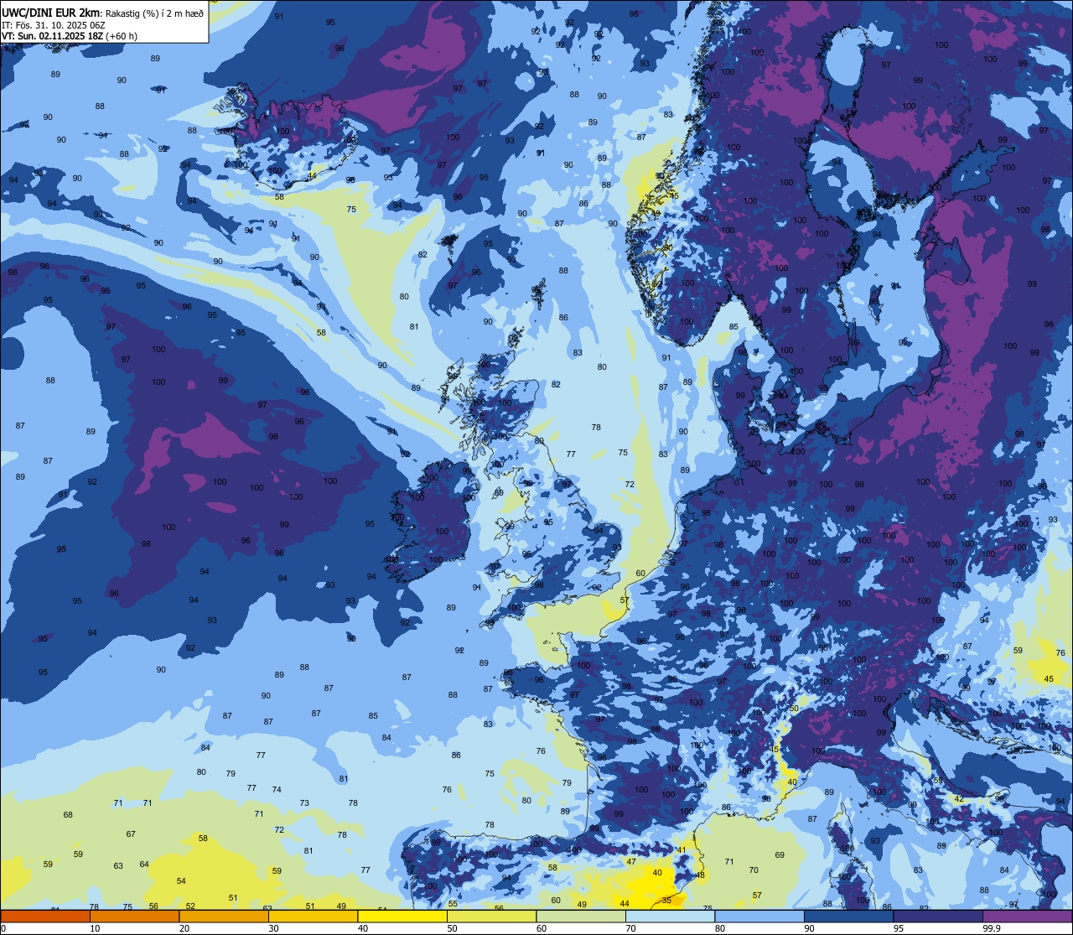Click the humidity value '69' on the map
Viewport: 1073px width, 935px height.
780,854
